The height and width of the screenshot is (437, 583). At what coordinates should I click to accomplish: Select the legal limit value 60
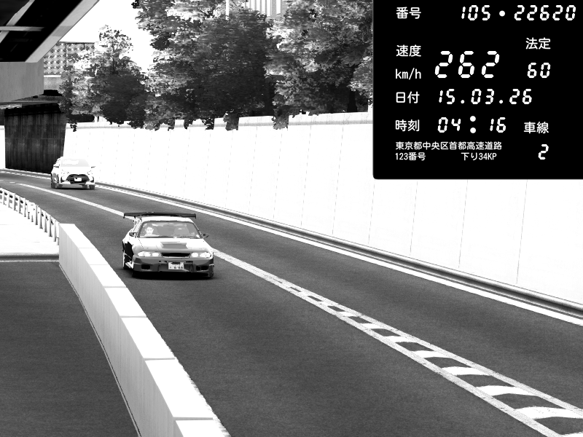539,71
